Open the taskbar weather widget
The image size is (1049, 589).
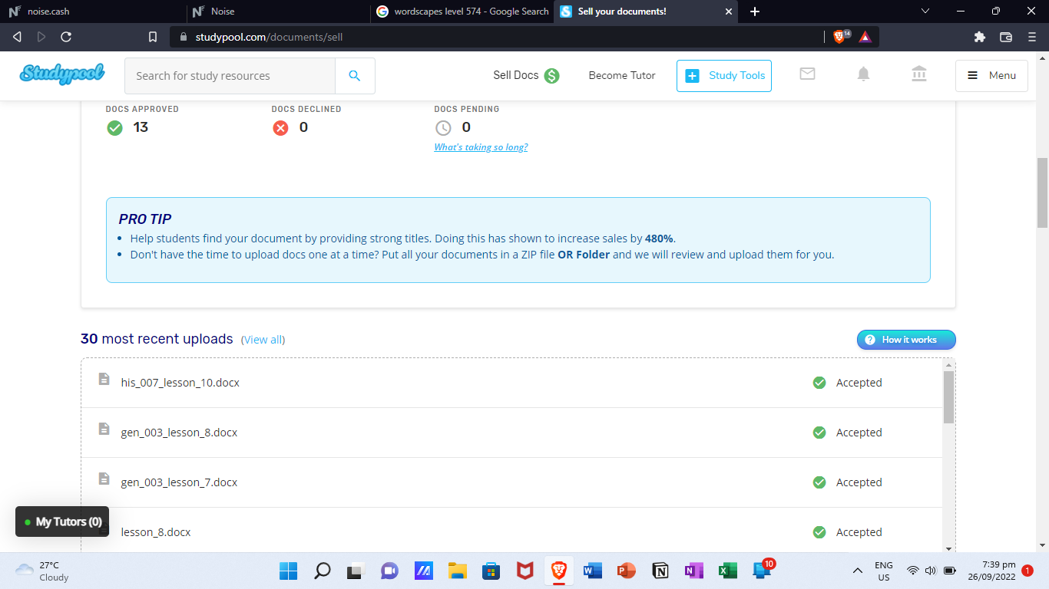(42, 571)
